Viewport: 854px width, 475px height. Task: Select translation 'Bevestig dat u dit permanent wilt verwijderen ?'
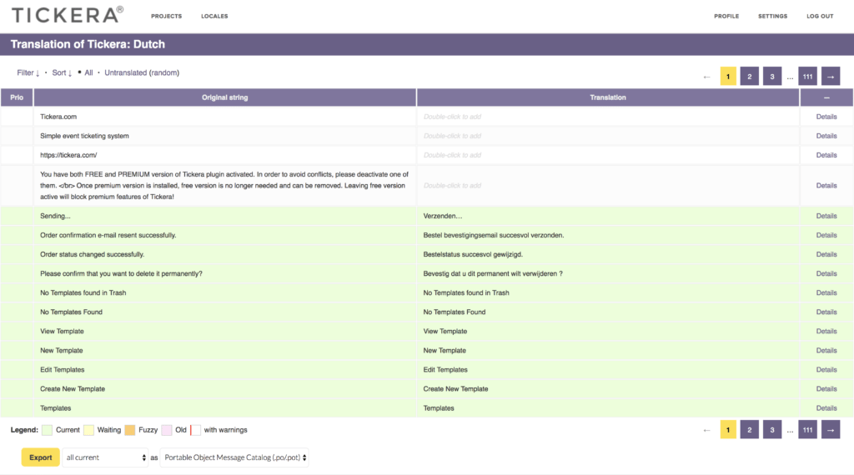click(493, 273)
